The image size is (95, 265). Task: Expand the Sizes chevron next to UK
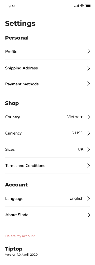click(x=89, y=149)
